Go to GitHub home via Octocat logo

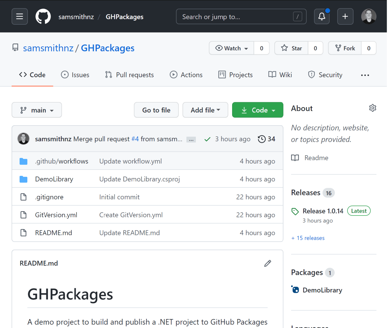43,17
